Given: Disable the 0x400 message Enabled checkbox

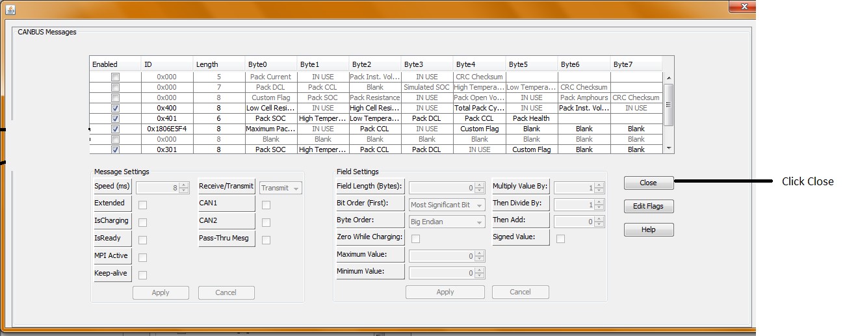Looking at the screenshot, I should click(115, 108).
